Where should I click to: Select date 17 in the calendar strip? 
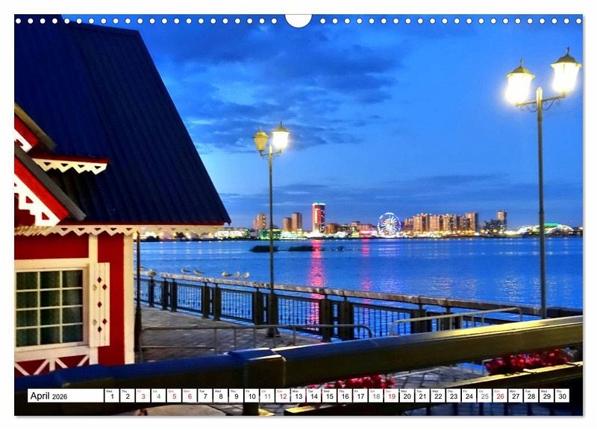coord(360,396)
